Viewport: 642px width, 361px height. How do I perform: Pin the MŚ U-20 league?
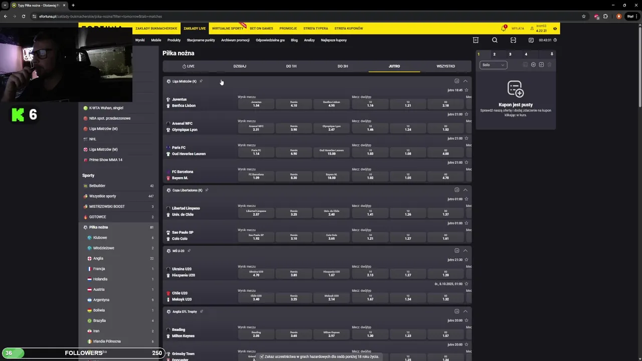[x=189, y=251]
